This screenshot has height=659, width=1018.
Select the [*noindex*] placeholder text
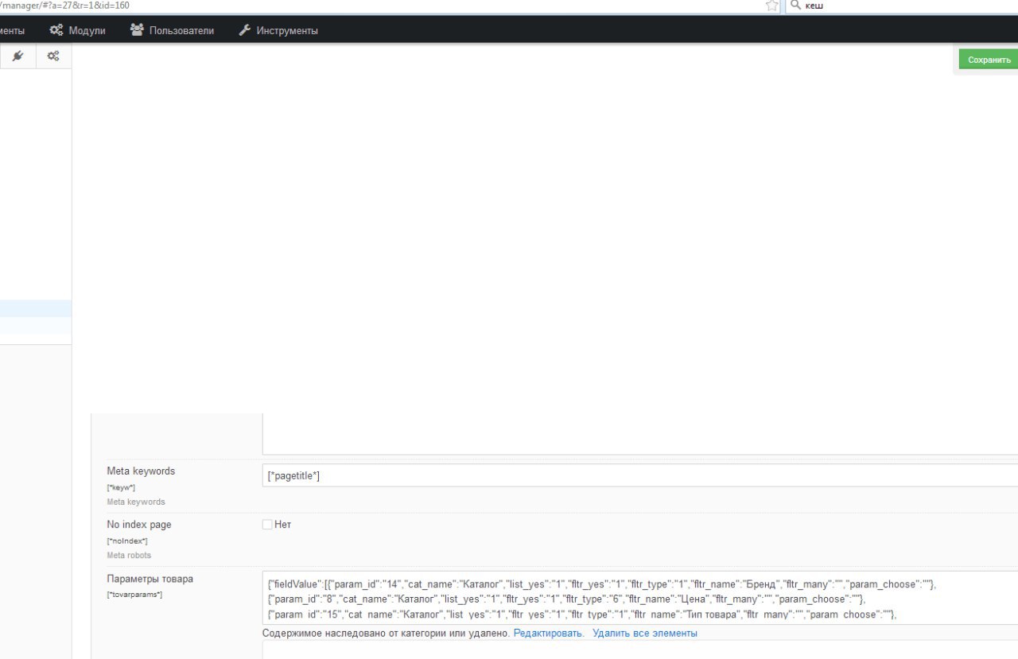pos(127,541)
